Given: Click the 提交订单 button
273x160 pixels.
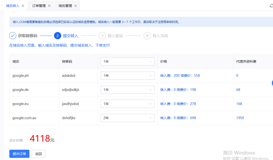Looking at the screenshot, I should click(x=19, y=154).
